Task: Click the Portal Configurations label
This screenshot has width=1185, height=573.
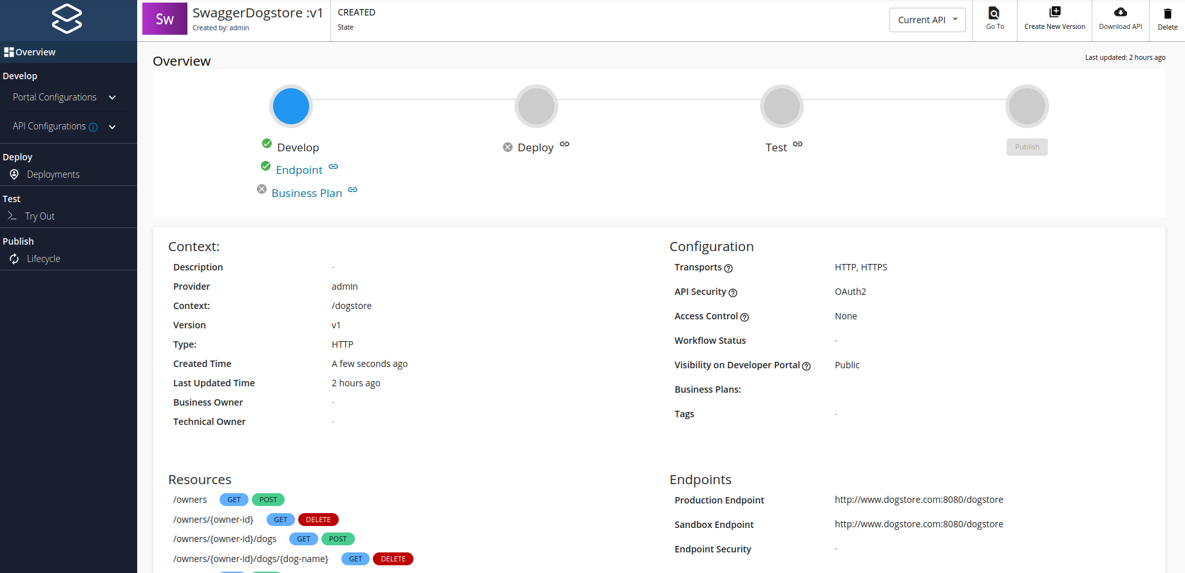Action: pos(55,97)
